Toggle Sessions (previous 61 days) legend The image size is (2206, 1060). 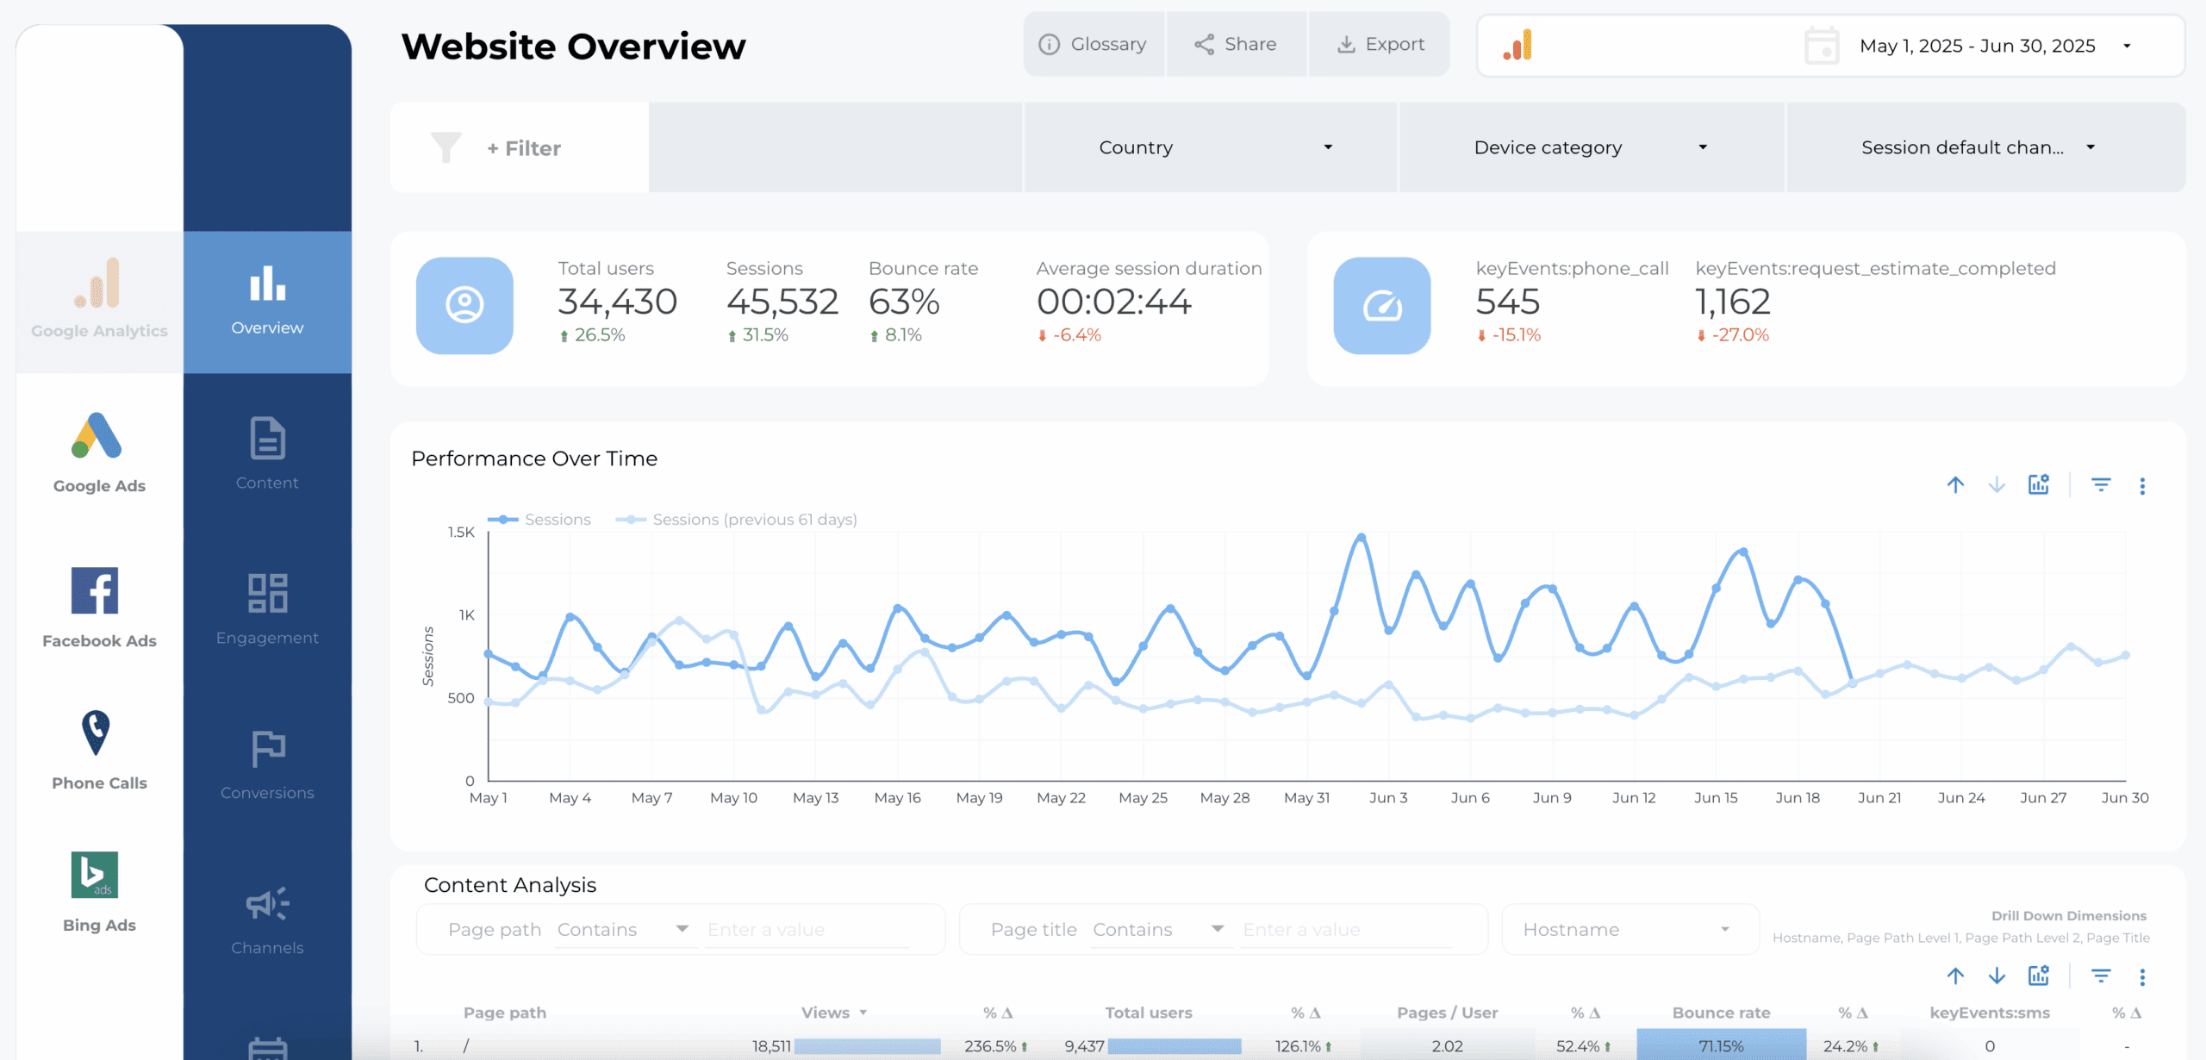[x=737, y=520]
